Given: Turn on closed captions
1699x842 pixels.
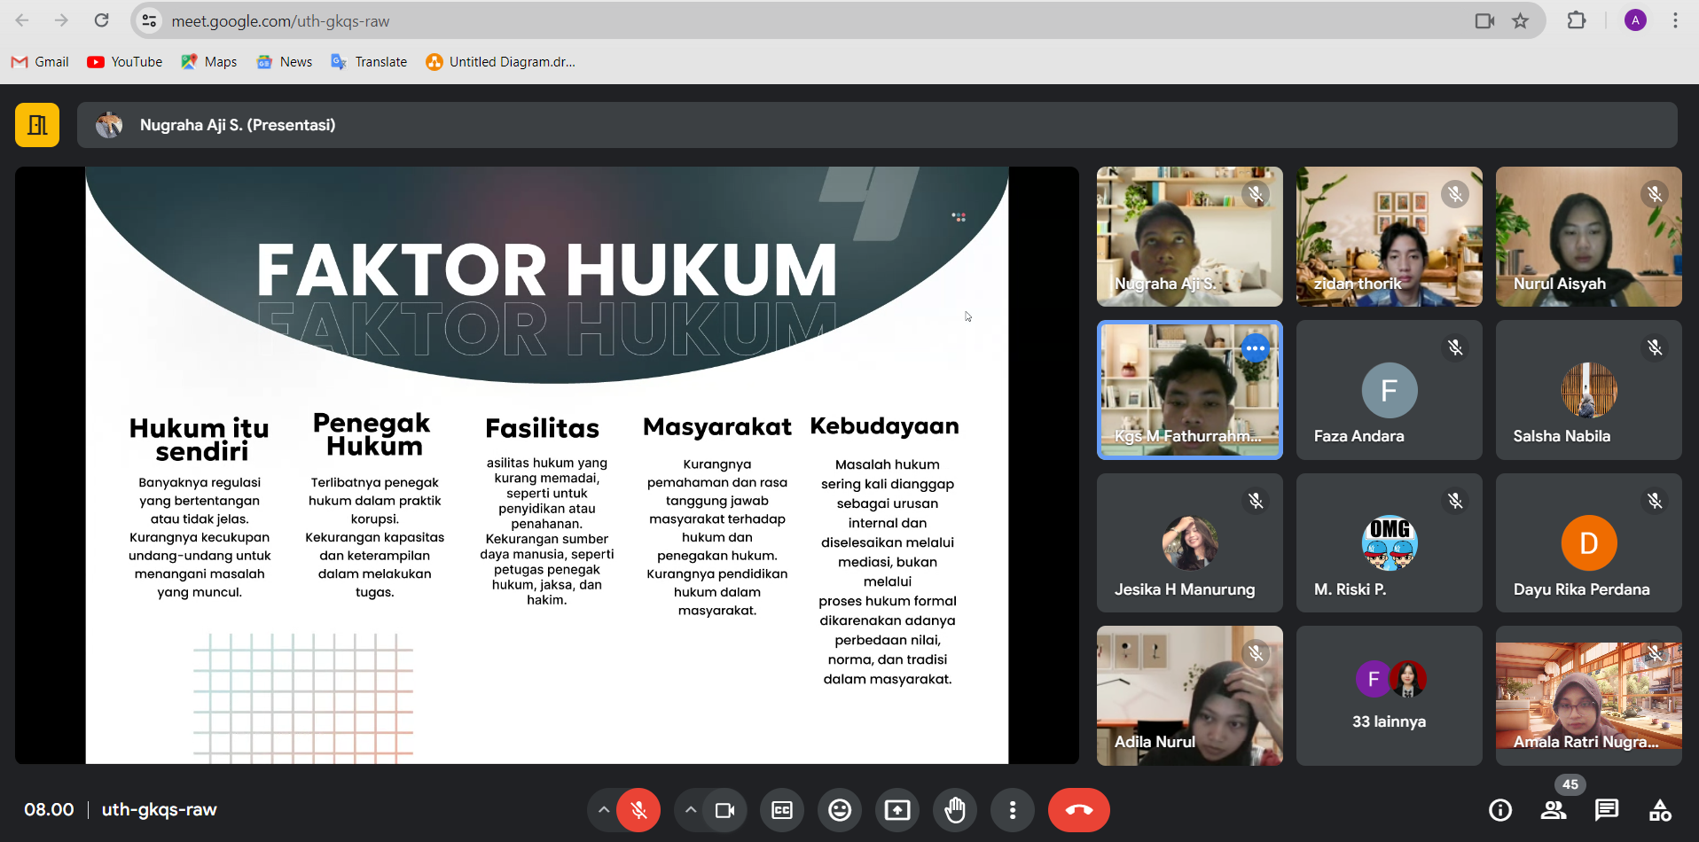Looking at the screenshot, I should pyautogui.click(x=782, y=810).
